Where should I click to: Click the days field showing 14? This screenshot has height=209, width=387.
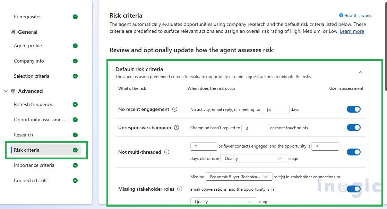coord(275,110)
